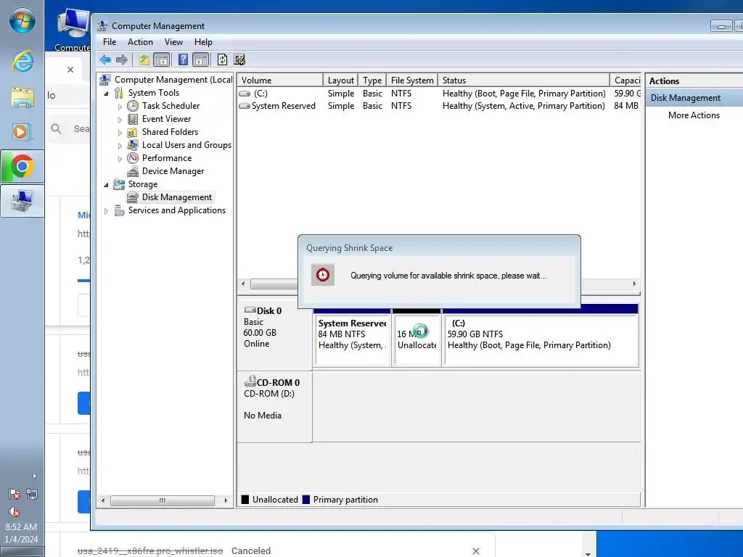Click the Settings (disk view) toolbar icon
The image size is (743, 557).
(239, 59)
